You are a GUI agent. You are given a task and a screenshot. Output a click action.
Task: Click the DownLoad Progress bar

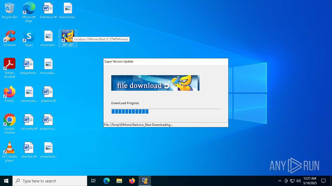coord(166,111)
